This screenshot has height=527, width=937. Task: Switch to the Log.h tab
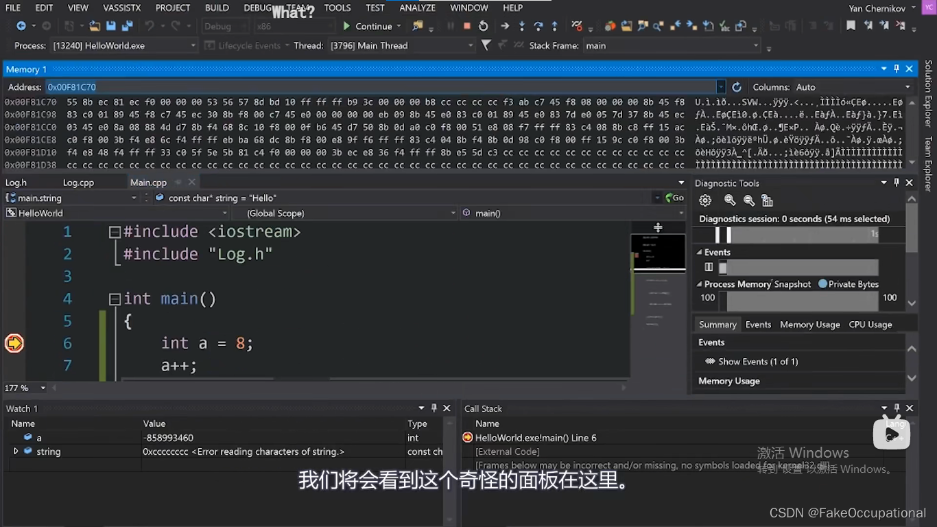16,183
